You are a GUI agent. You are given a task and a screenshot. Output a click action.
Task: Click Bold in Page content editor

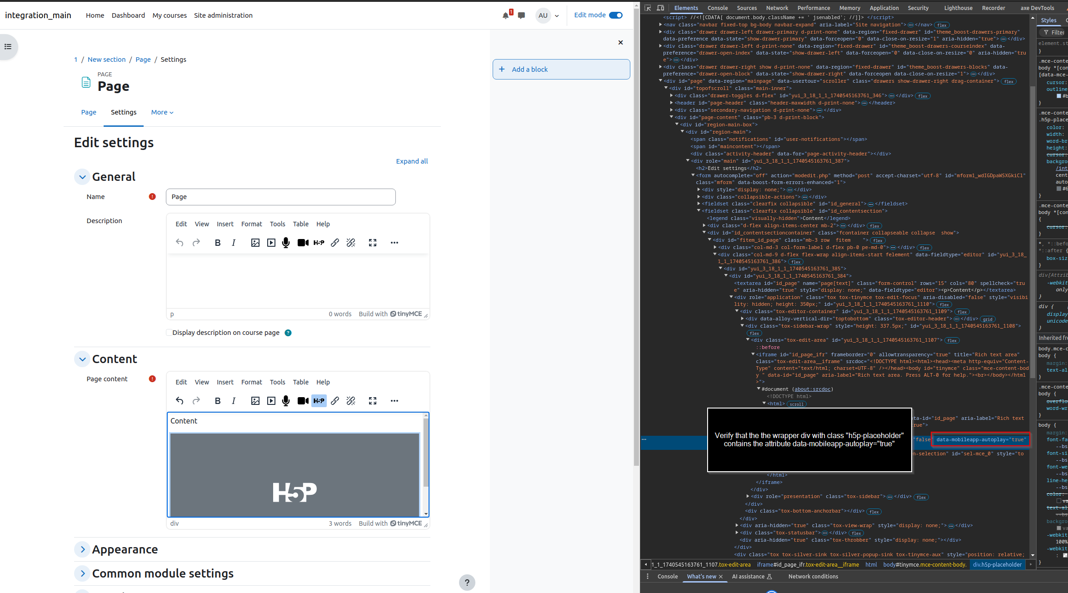pos(218,401)
